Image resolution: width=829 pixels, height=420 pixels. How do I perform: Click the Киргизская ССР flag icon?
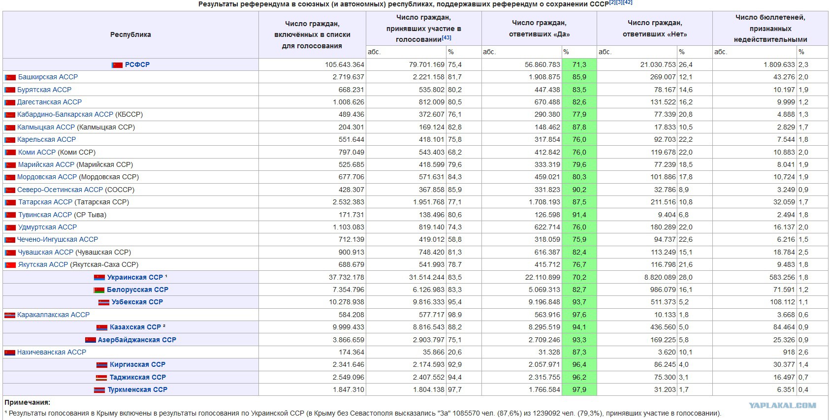click(x=102, y=365)
